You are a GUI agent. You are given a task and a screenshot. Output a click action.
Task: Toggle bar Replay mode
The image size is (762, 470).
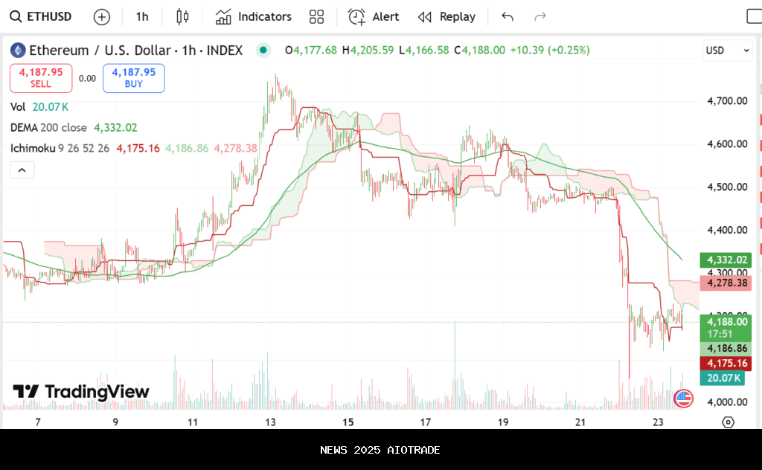tap(446, 16)
